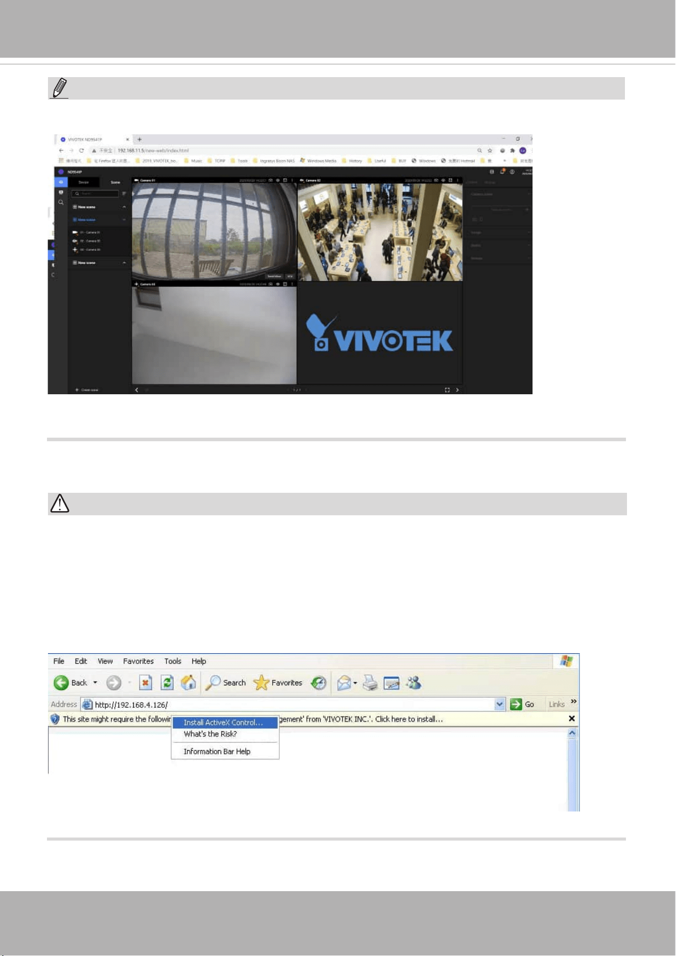Open the History bookmark folder
Screen dimensions: 676x956
pyautogui.click(x=352, y=161)
